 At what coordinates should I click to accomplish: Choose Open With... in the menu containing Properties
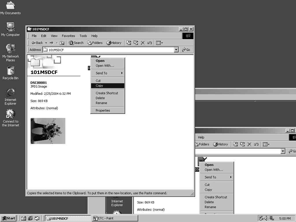[x=108, y=66]
